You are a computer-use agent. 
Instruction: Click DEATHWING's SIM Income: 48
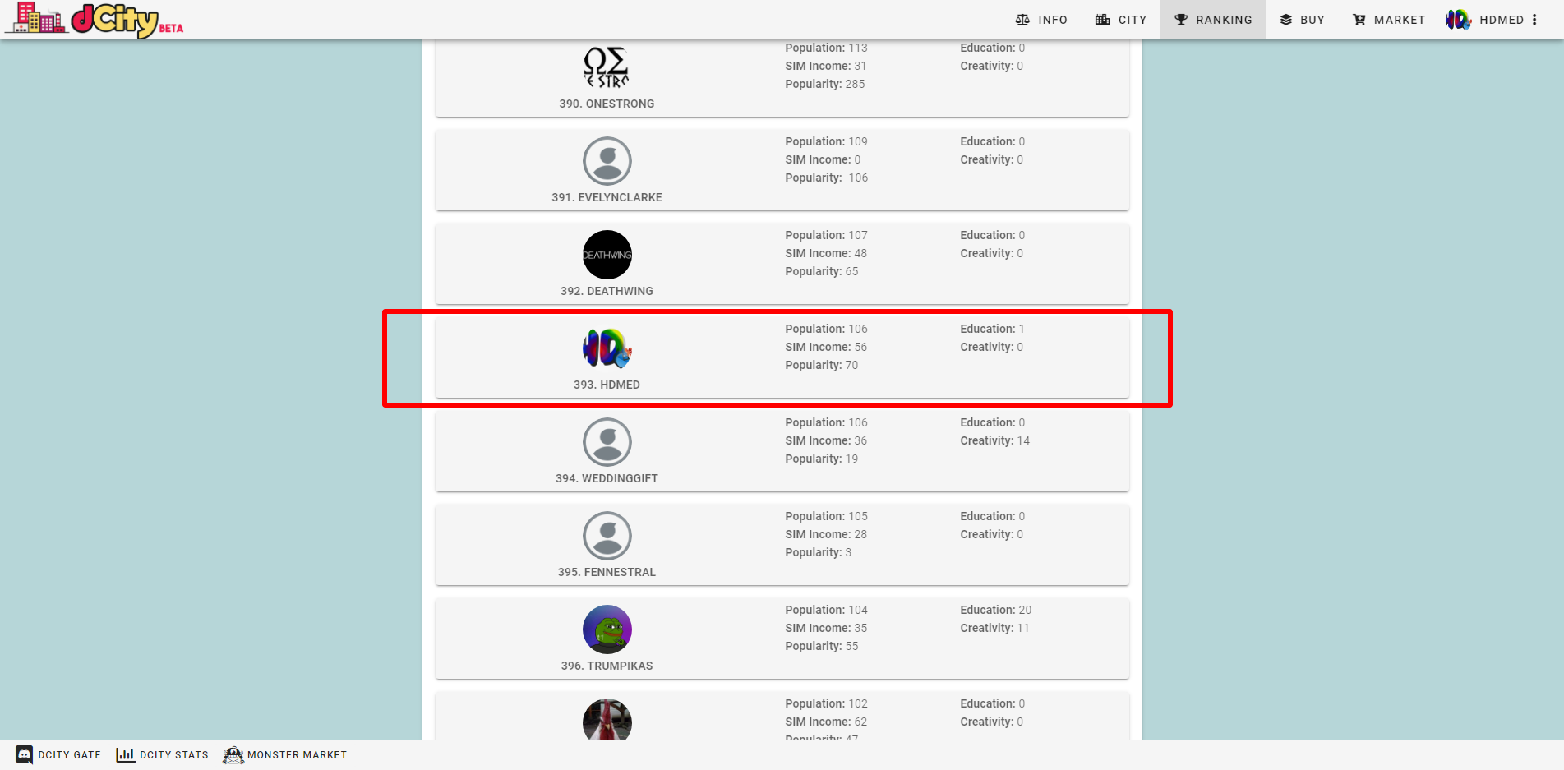tap(825, 253)
